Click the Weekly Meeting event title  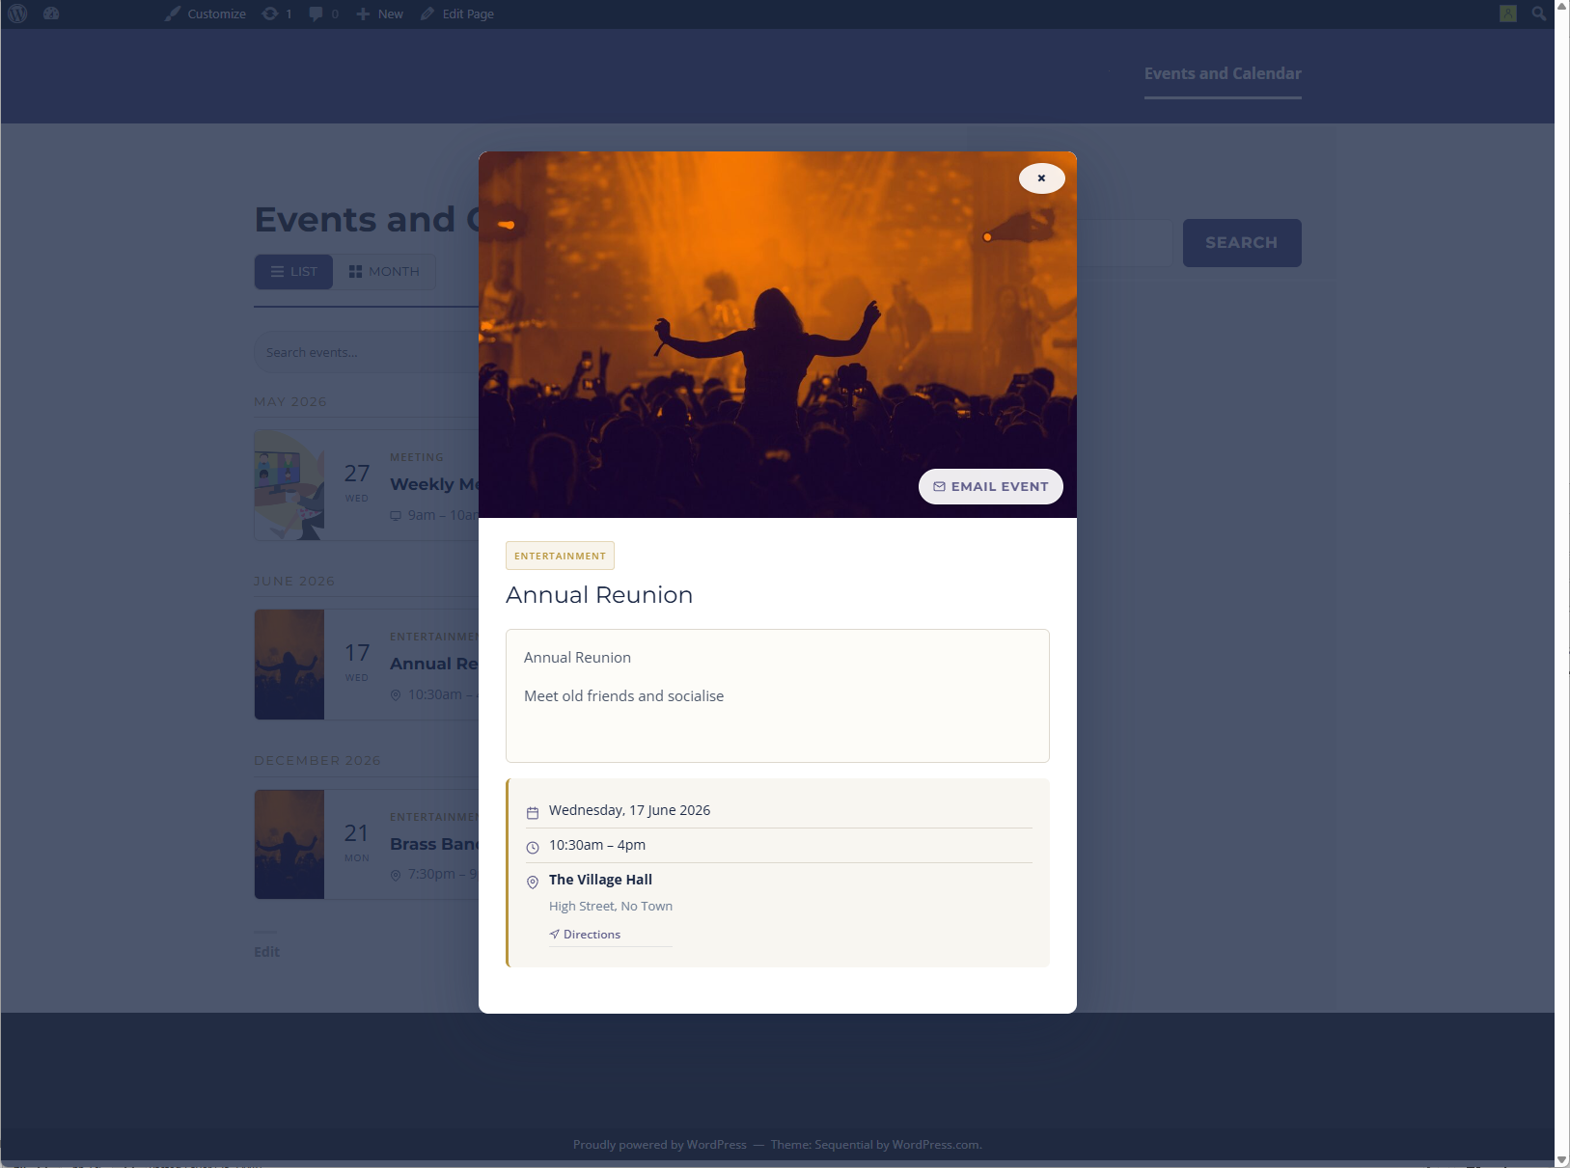tap(434, 484)
